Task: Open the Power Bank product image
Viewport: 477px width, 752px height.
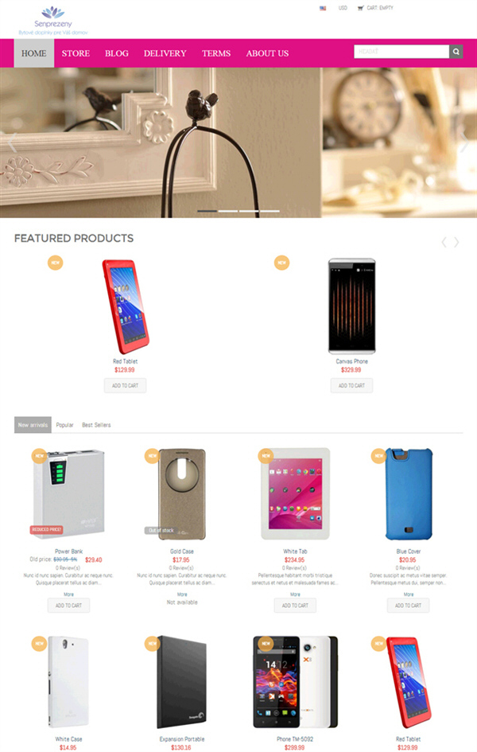Action: point(69,493)
